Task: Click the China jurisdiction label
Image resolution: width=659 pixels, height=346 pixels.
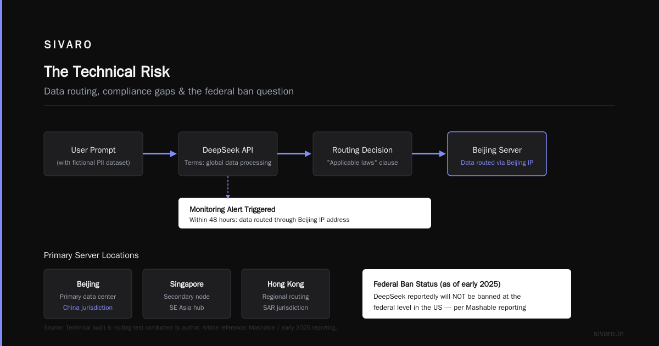Action: pos(88,308)
